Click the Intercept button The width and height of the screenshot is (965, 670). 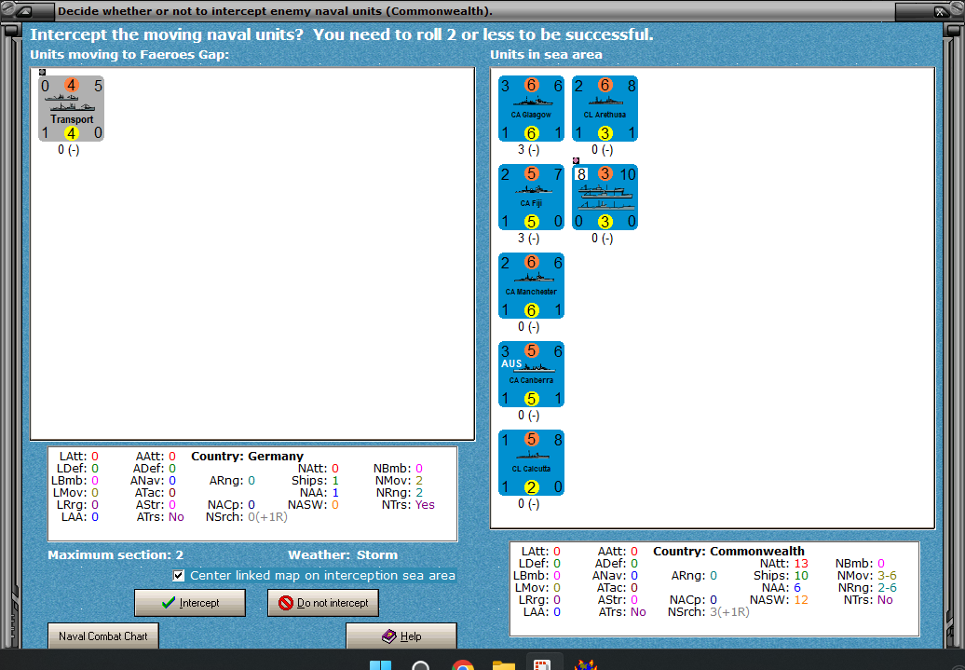[x=190, y=603]
